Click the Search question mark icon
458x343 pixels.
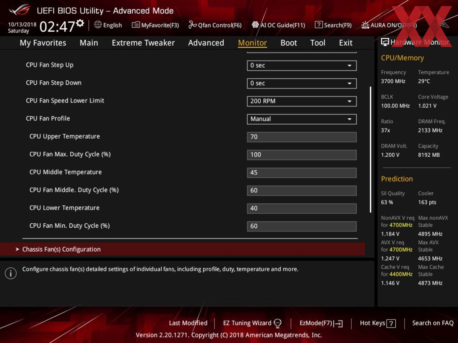pos(319,25)
